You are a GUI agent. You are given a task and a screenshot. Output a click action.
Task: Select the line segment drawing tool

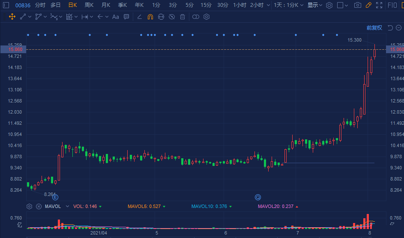(x=23, y=17)
